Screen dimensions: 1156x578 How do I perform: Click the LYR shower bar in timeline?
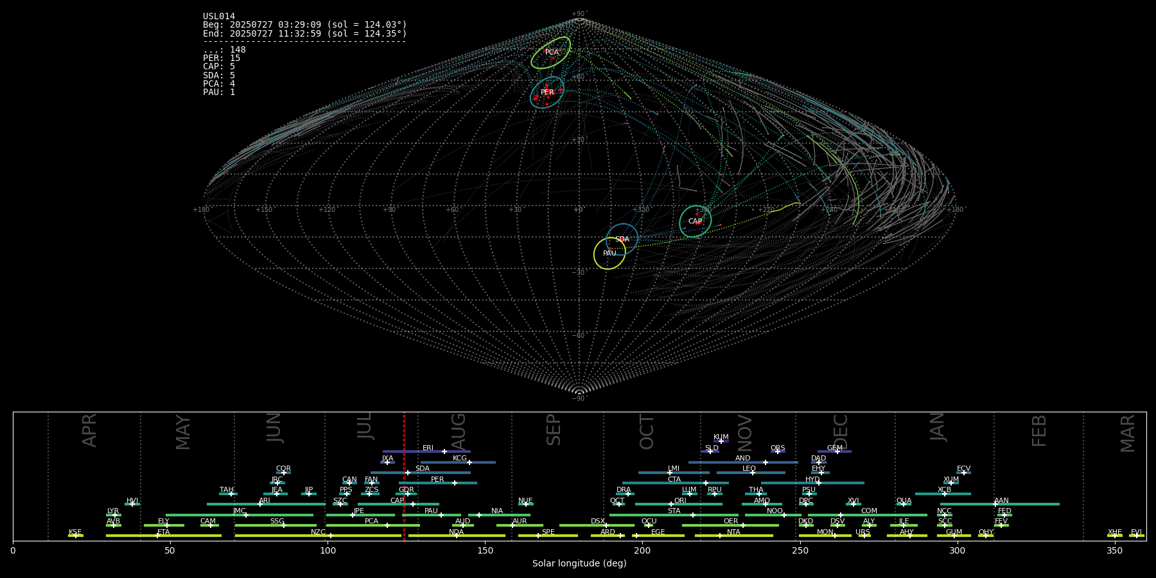click(x=113, y=515)
